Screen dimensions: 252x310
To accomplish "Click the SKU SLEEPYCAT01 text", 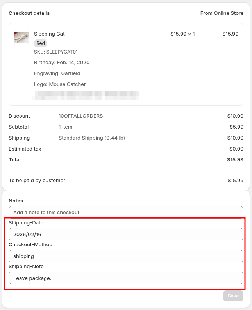I will 56,52.
